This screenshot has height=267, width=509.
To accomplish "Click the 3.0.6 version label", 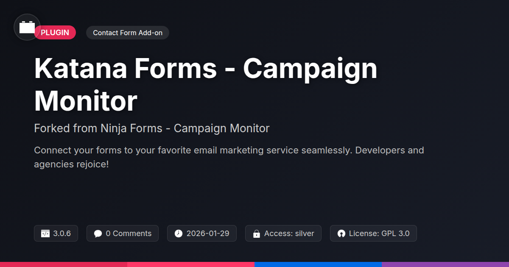I will coord(62,234).
